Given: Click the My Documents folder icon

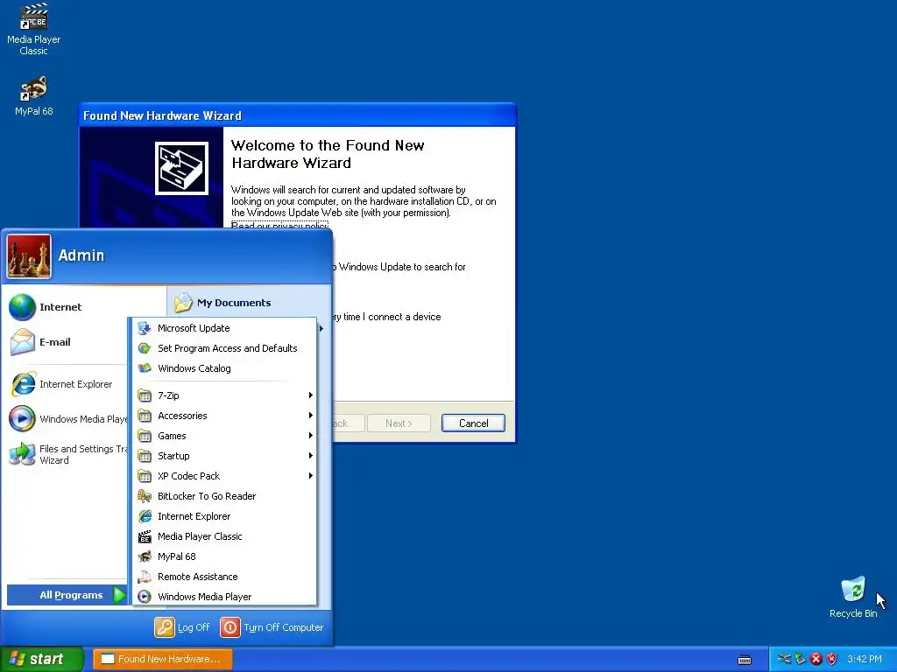Looking at the screenshot, I should point(183,302).
